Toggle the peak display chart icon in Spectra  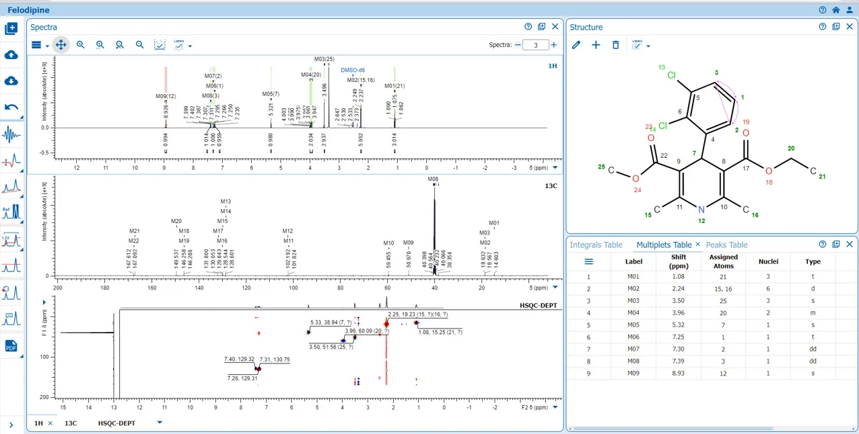[x=160, y=45]
